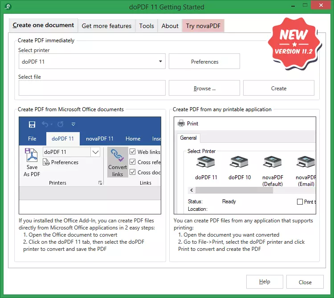The width and height of the screenshot is (334, 298).
Task: Click the NEW Version 11.2 badge
Action: pos(295,44)
